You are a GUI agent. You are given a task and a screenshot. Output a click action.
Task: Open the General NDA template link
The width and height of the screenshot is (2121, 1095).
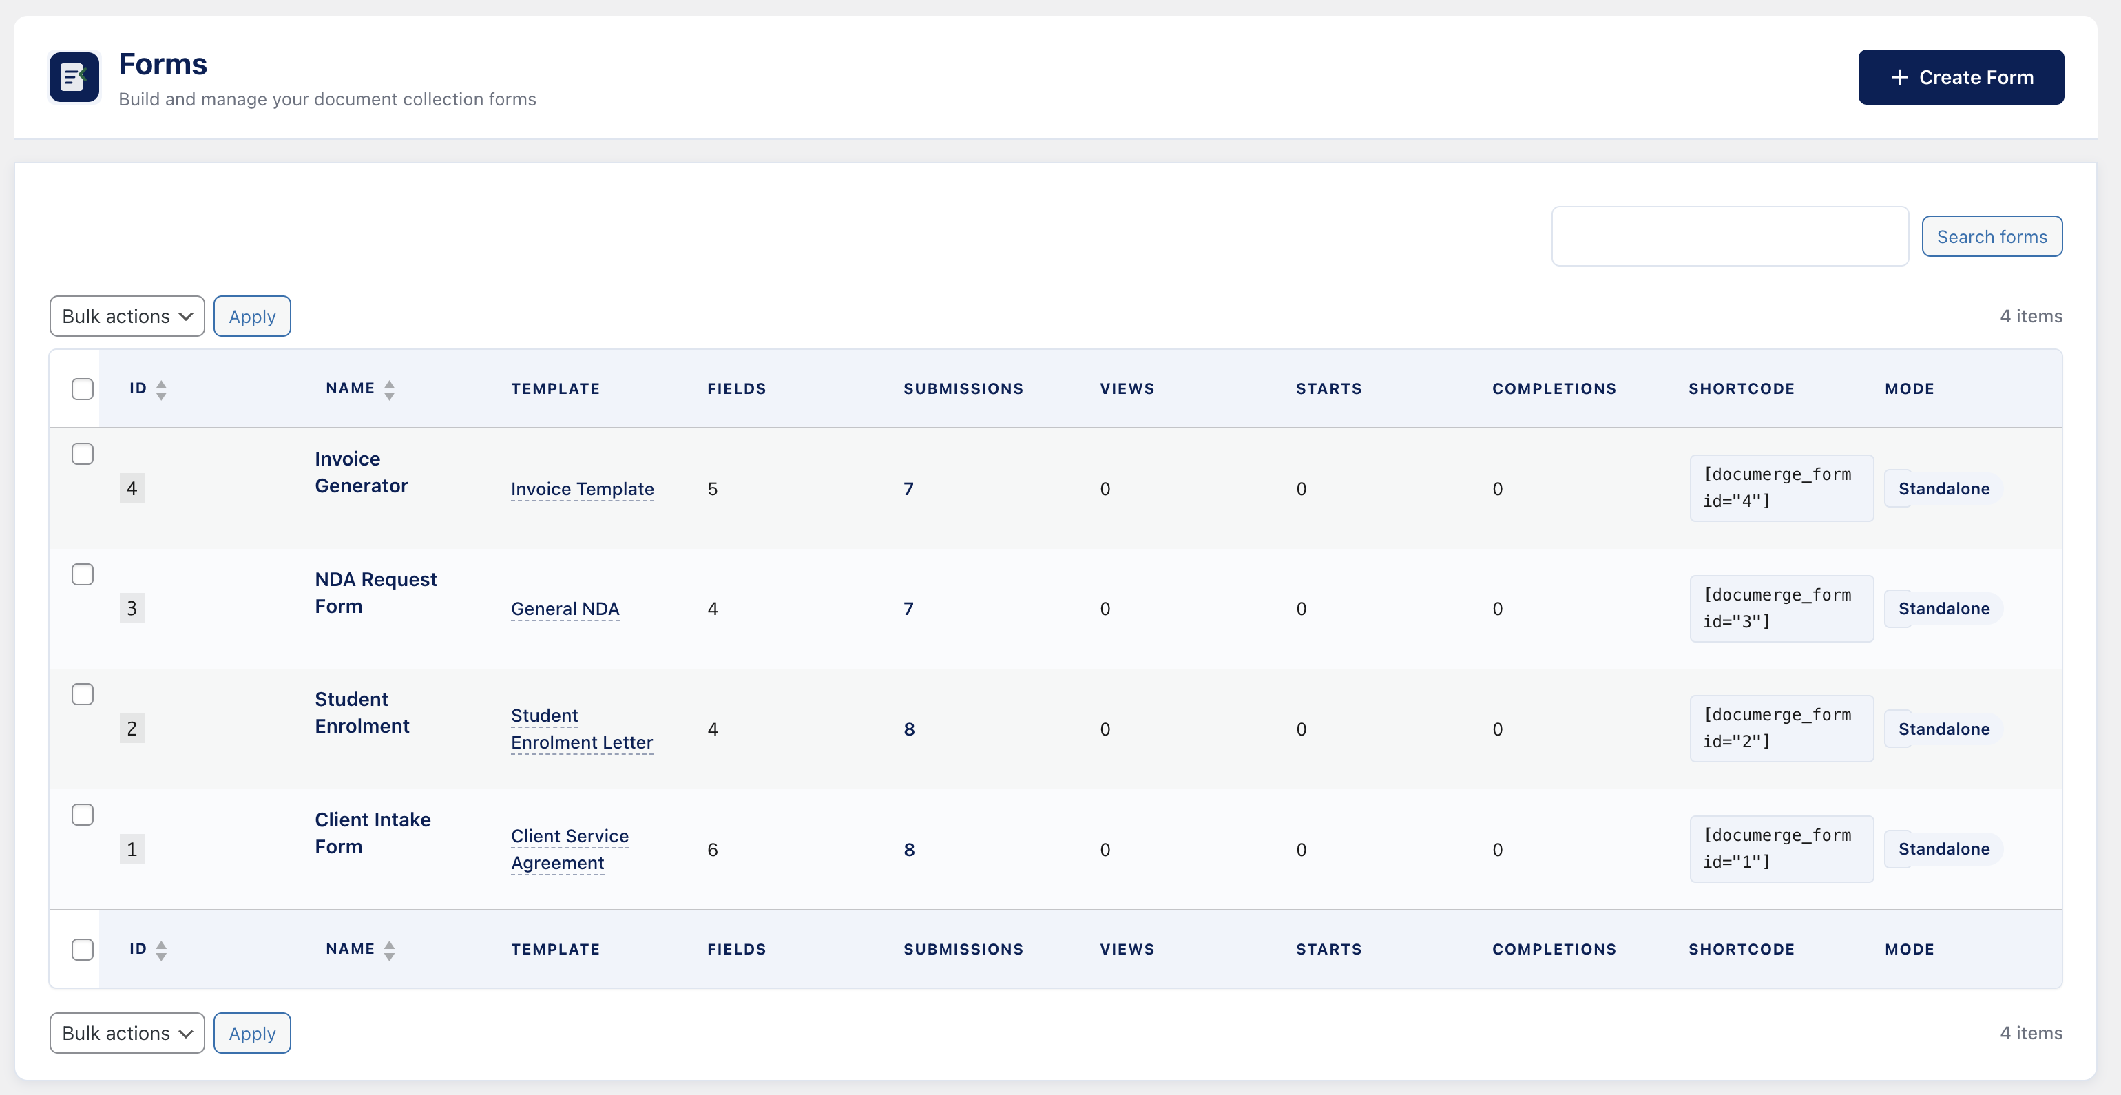pos(565,608)
